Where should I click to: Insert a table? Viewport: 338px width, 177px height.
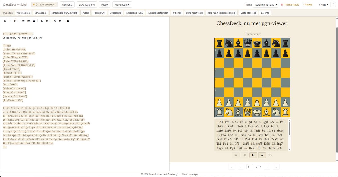47,21
